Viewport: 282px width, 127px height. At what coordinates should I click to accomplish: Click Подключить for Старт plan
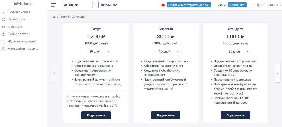(x=96, y=115)
